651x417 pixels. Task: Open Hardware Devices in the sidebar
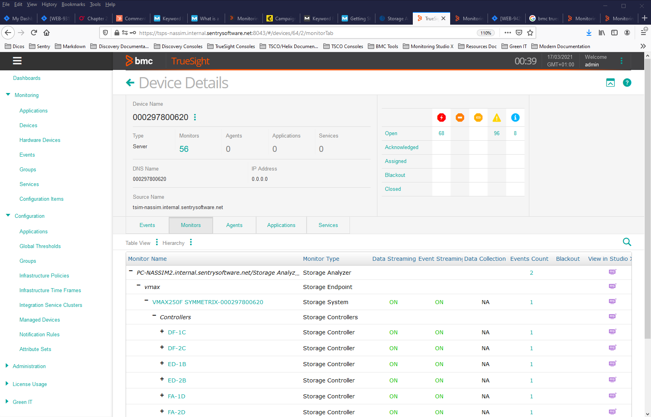(40, 140)
